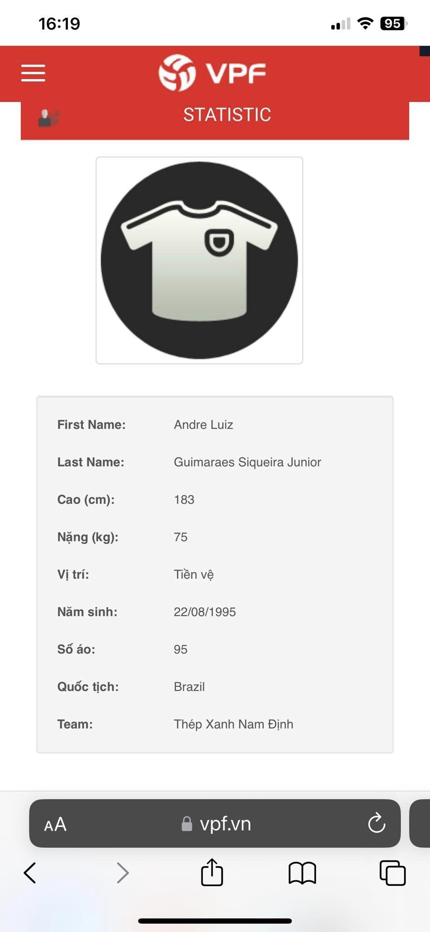Go back to the previous page
This screenshot has width=430, height=932.
[30, 872]
